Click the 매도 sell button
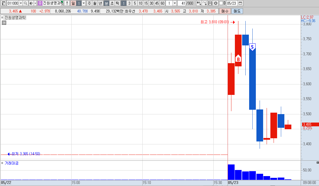This screenshot has height=186, width=319. pos(237,11)
